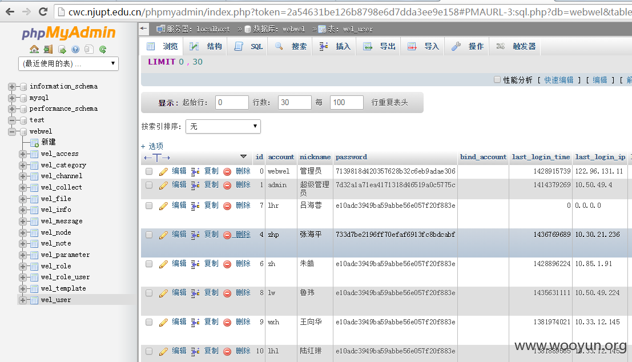The width and height of the screenshot is (632, 362).
Task: Reload the navigation panel with green icon
Action: pos(103,49)
